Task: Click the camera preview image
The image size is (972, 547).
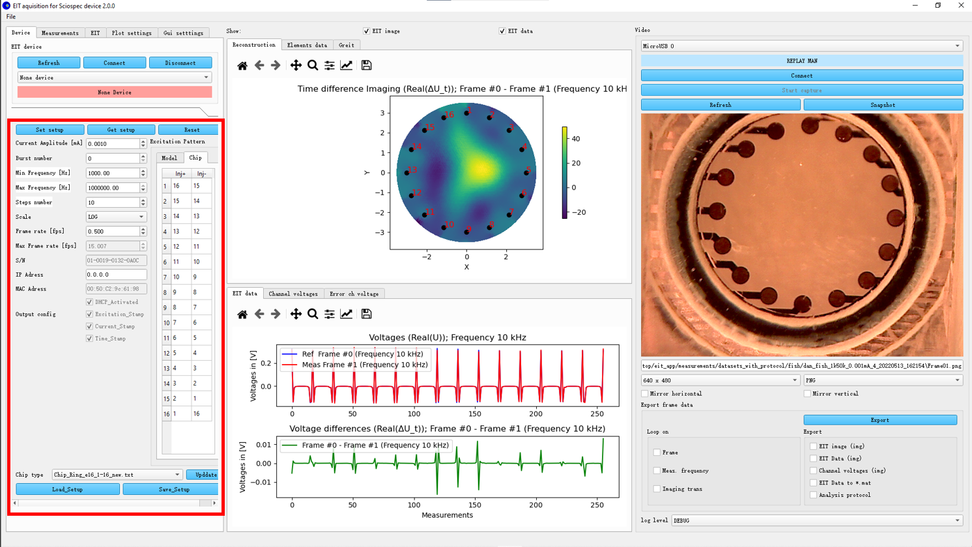Action: click(x=802, y=235)
